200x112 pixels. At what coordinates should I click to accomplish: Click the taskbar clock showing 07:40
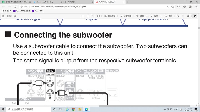[188, 109]
